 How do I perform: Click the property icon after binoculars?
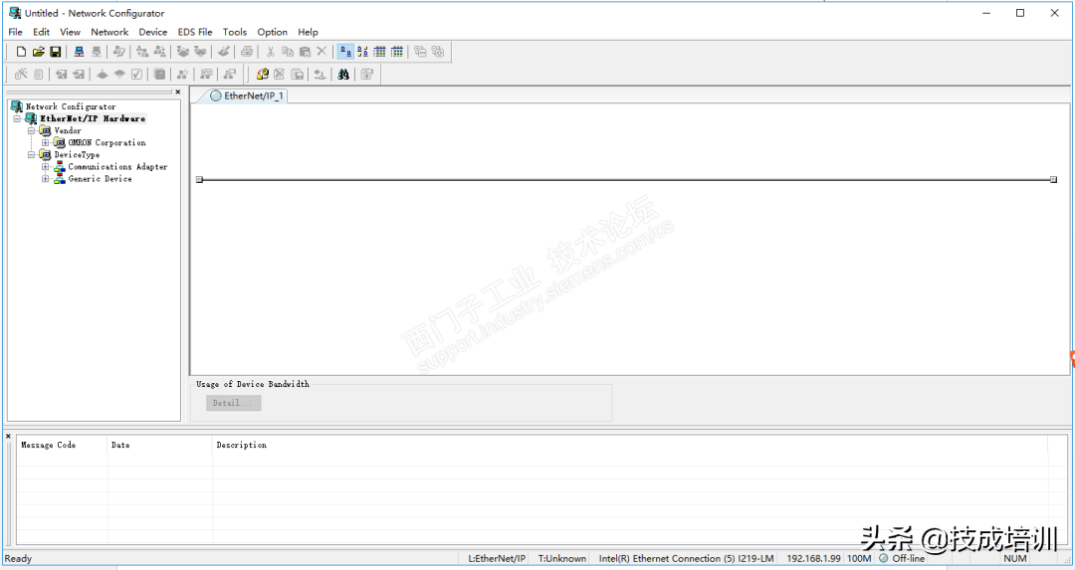pyautogui.click(x=366, y=75)
